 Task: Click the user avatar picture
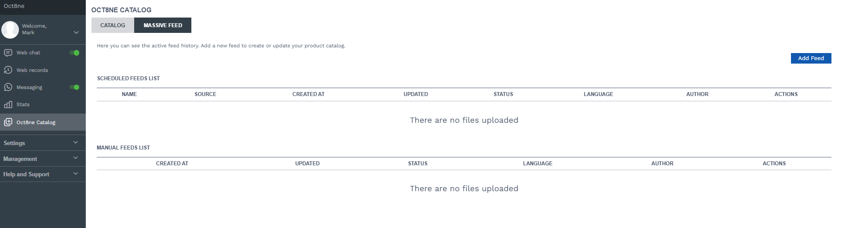[10, 29]
